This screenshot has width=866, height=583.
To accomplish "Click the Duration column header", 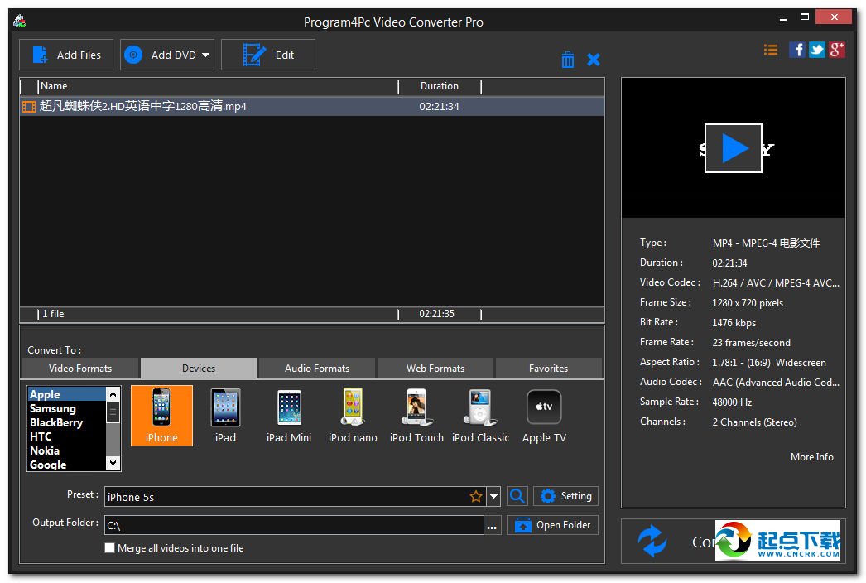I will coord(440,86).
